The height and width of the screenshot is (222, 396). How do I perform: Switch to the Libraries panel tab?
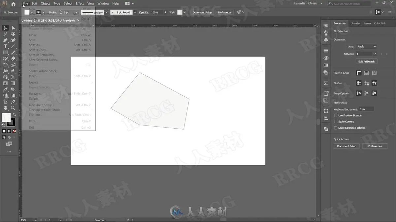tap(355, 23)
